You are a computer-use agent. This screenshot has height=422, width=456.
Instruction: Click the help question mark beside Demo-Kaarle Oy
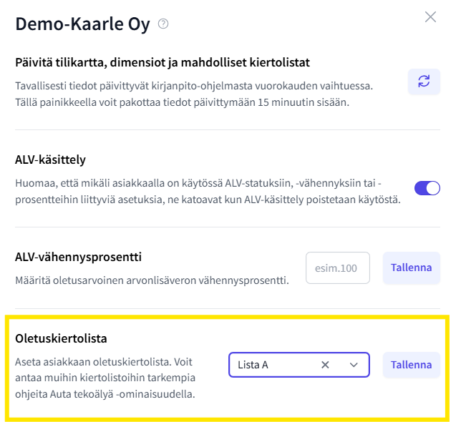(x=163, y=24)
